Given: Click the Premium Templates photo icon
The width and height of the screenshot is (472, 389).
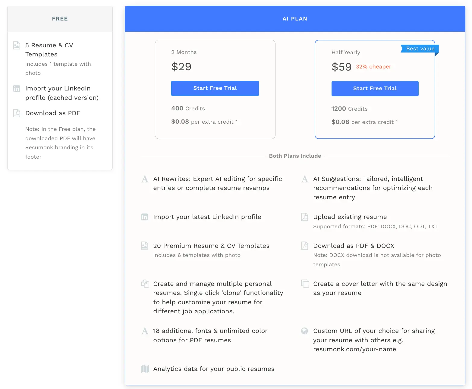Looking at the screenshot, I should (145, 246).
